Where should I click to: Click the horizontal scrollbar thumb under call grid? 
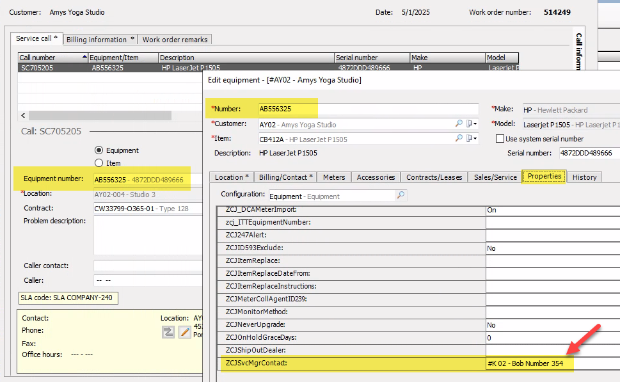[100, 115]
